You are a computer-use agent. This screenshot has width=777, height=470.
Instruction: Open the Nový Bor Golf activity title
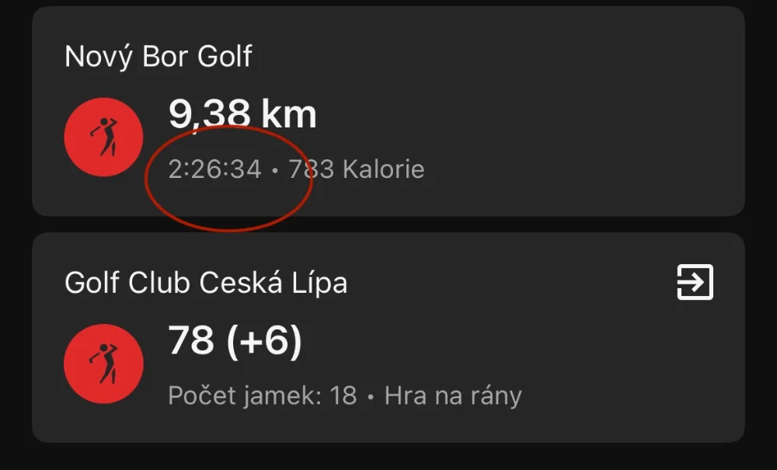[159, 57]
